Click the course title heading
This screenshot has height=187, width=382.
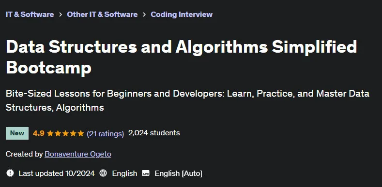(x=181, y=57)
